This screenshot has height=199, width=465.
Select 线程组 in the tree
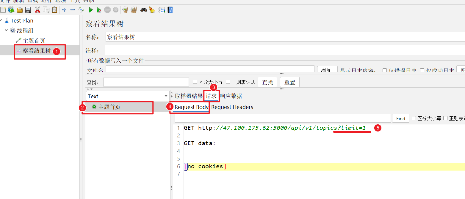pyautogui.click(x=25, y=31)
